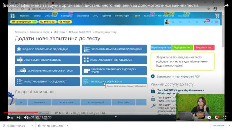This screenshot has height=130, width=232.
Task: Seek on the red video progress bar
Action: point(21,113)
